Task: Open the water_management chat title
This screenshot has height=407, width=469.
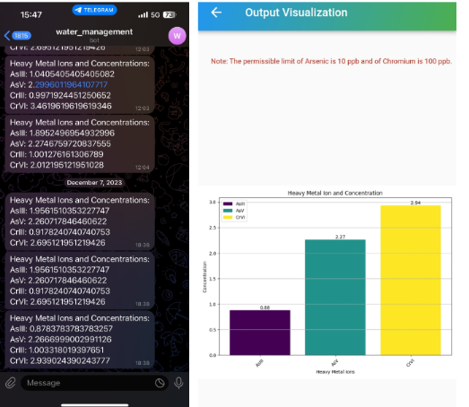Action: [94, 31]
